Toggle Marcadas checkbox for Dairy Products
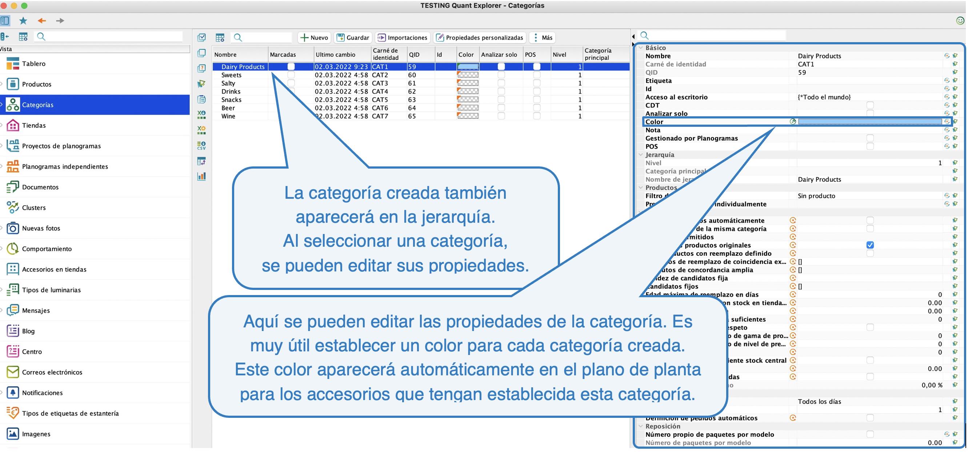Image resolution: width=968 pixels, height=452 pixels. pyautogui.click(x=291, y=66)
